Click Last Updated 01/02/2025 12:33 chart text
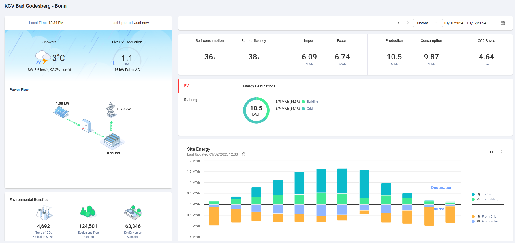Screen dimensions: 515x243 tap(212, 154)
